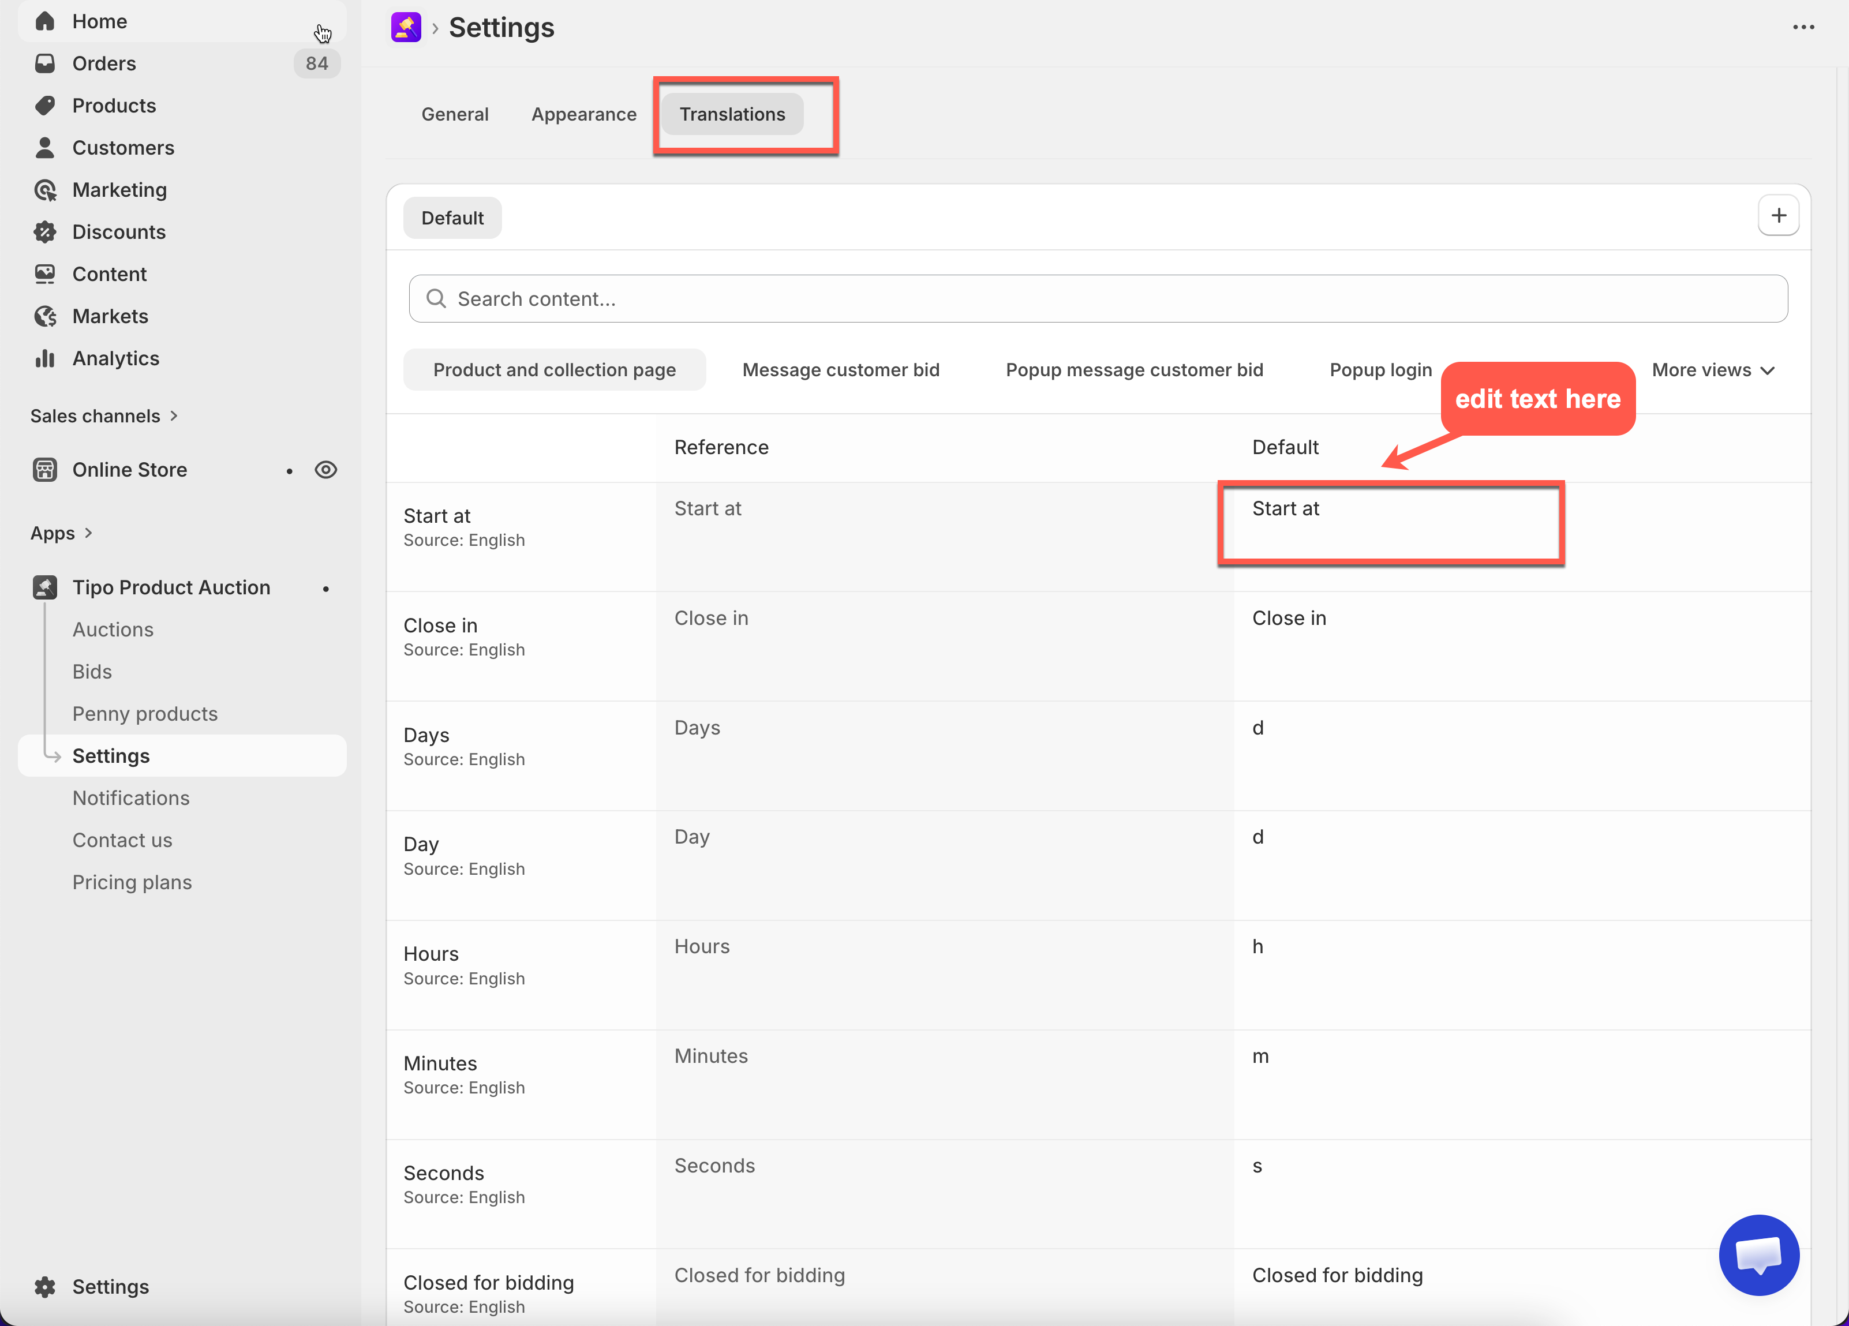This screenshot has width=1849, height=1326.
Task: Open the Penny products link
Action: (145, 713)
